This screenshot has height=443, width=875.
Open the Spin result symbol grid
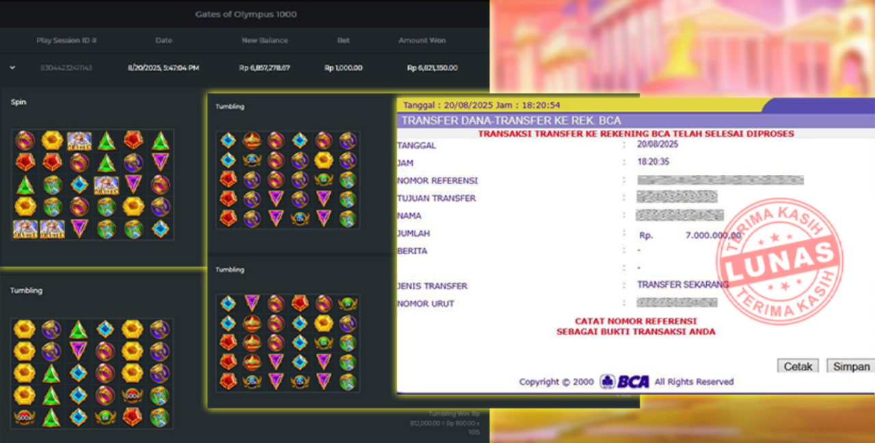click(x=93, y=185)
